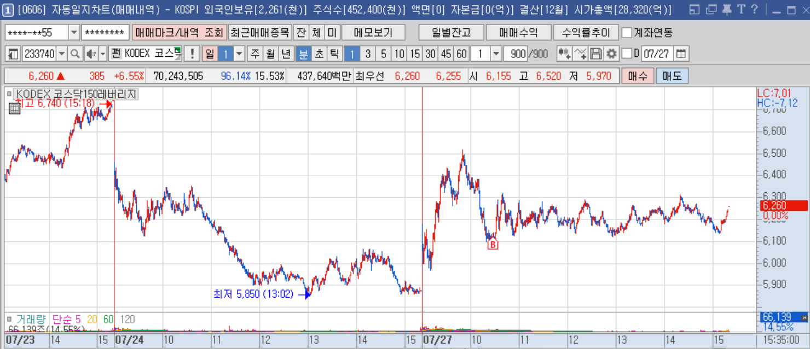
Task: Open the account number dropdown
Action: 74,33
